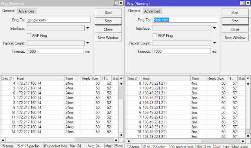Start ping in the google.com window
The width and height of the screenshot is (251, 148).
point(108,12)
